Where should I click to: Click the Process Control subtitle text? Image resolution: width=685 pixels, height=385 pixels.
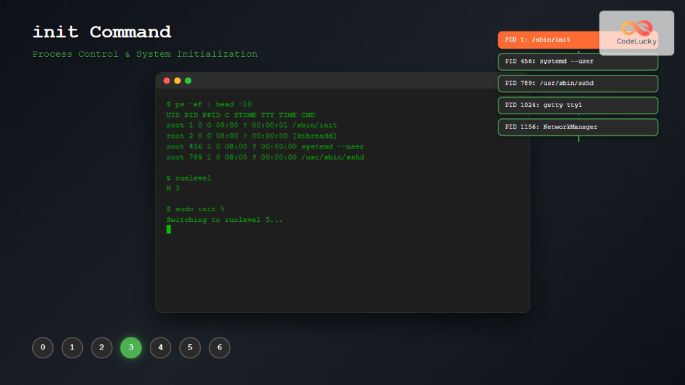pyautogui.click(x=144, y=53)
